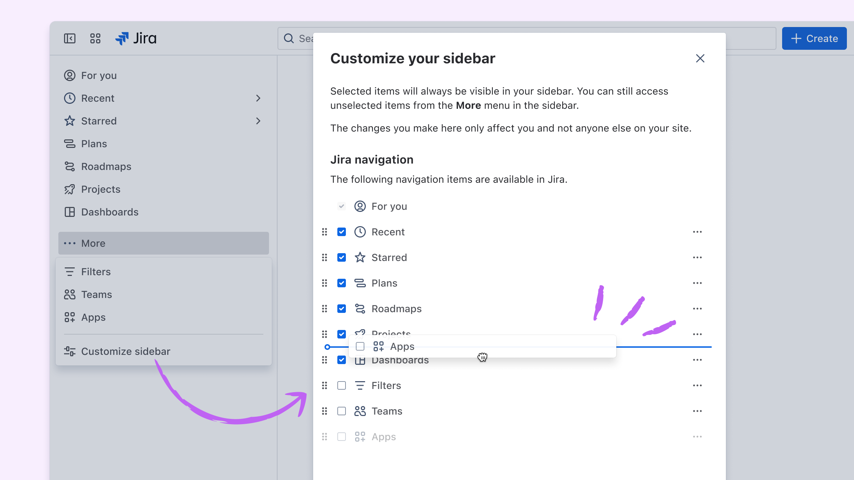
Task: Open three-dot menu for Filters row
Action: tap(697, 385)
